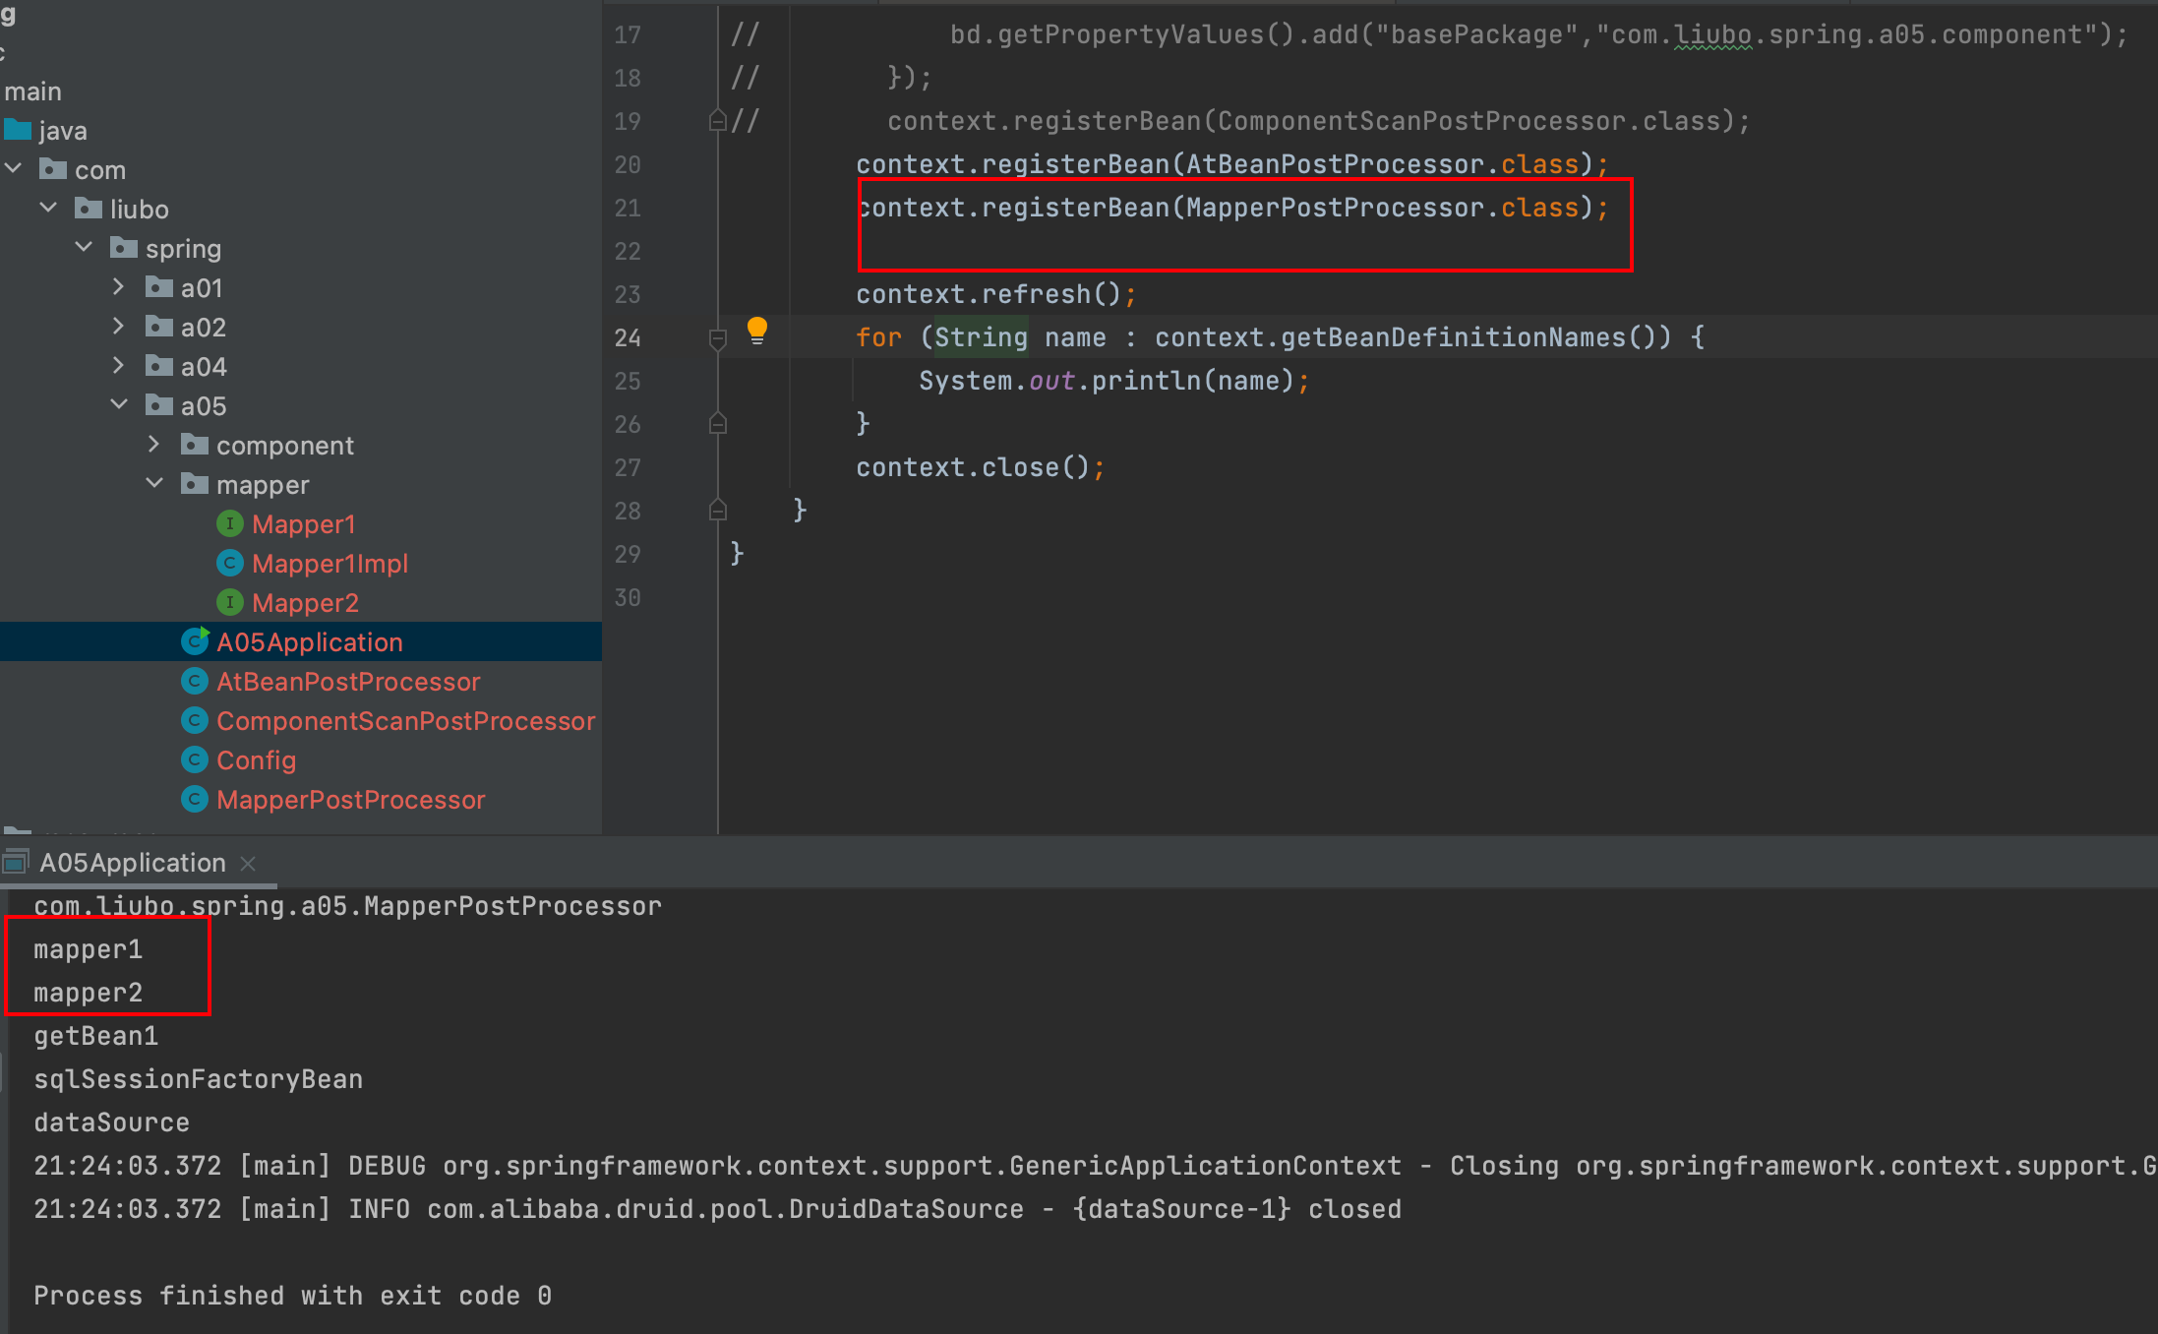Expand the a04 package
This screenshot has height=1334, width=2158.
pyautogui.click(x=119, y=366)
